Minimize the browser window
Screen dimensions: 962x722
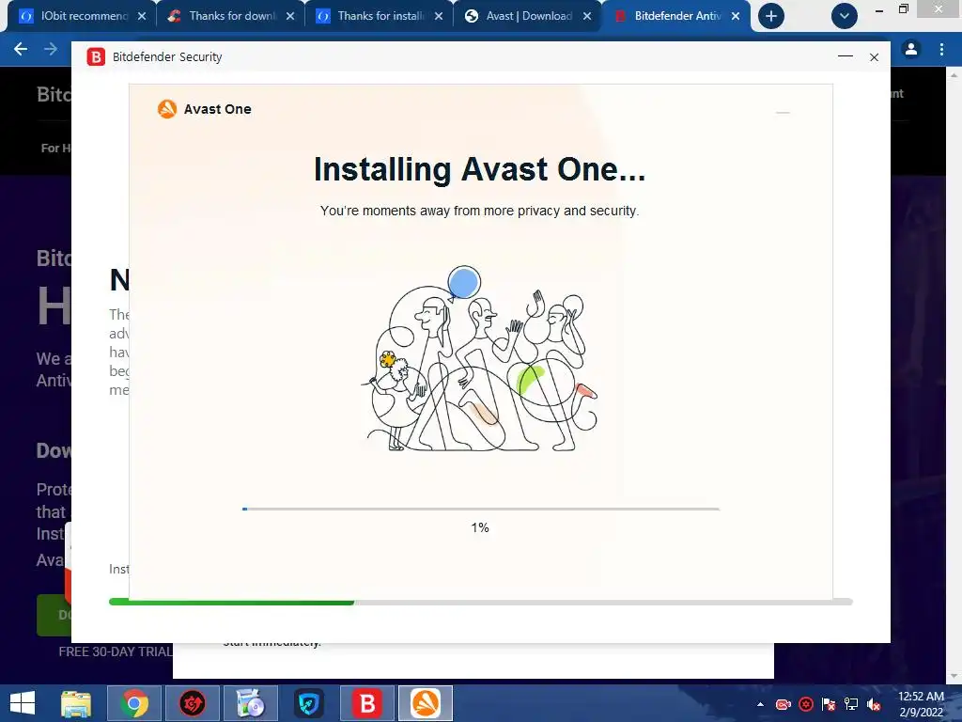[879, 9]
